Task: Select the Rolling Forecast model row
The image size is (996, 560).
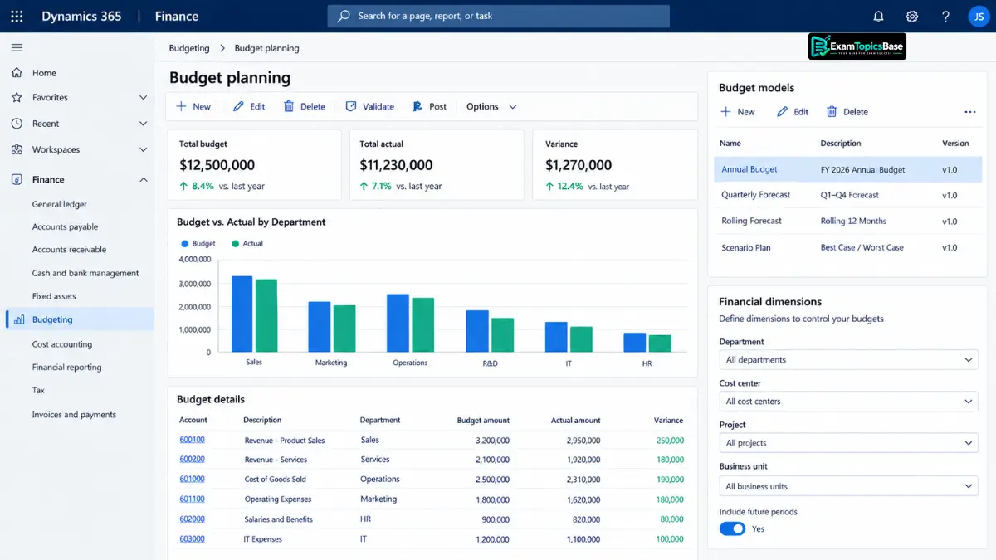Action: click(x=847, y=221)
